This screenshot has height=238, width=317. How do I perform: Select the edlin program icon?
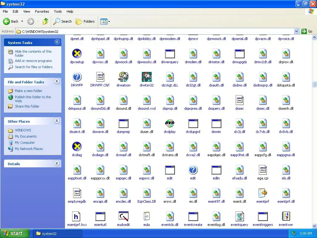point(216,170)
